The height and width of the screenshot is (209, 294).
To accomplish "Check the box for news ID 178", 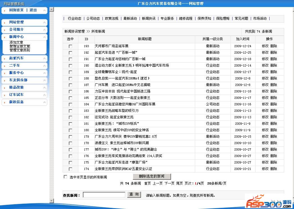I will pyautogui.click(x=70, y=143).
